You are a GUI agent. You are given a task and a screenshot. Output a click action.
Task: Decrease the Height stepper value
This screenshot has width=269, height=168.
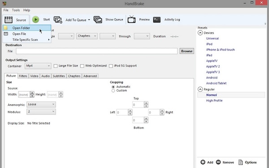(x=61, y=96)
